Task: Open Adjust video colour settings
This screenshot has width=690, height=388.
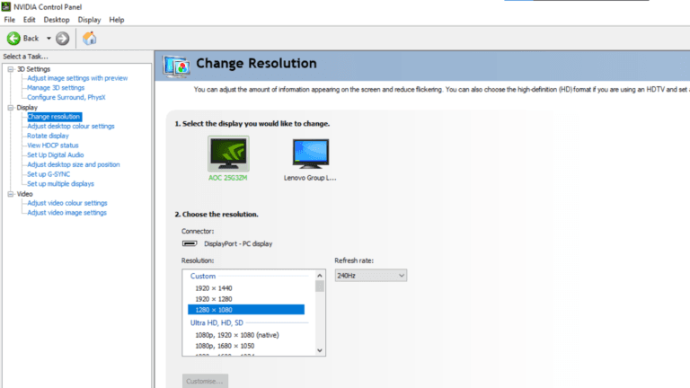Action: tap(67, 203)
